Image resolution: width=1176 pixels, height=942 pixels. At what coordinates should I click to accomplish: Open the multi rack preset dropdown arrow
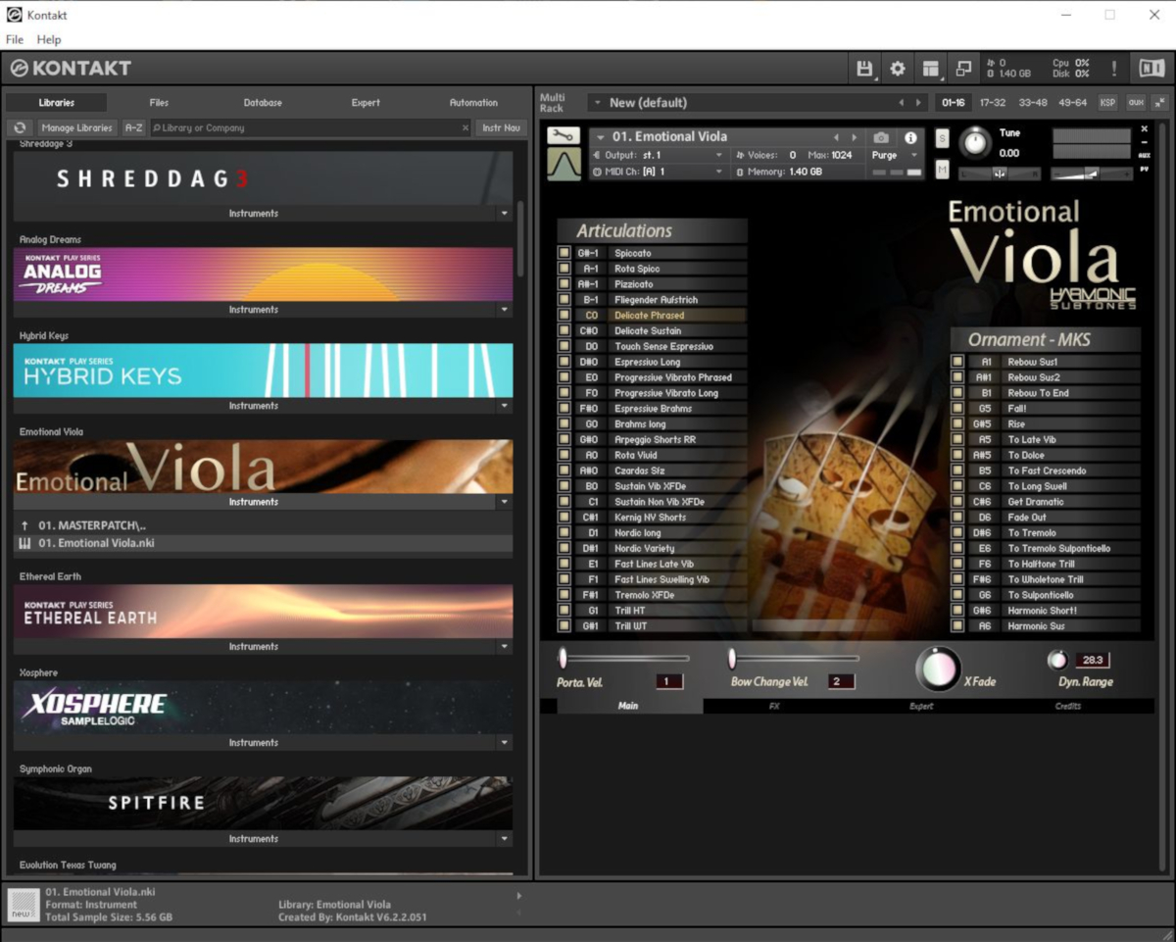(x=597, y=103)
